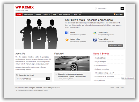
Task: Focus the Search here input field
Action: 108,8
